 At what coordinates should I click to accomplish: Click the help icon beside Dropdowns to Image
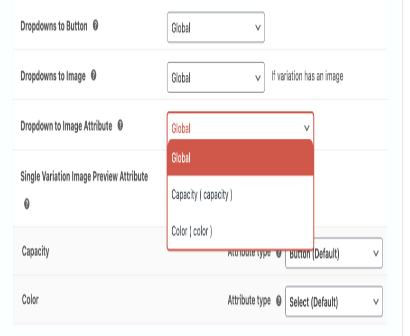[94, 75]
